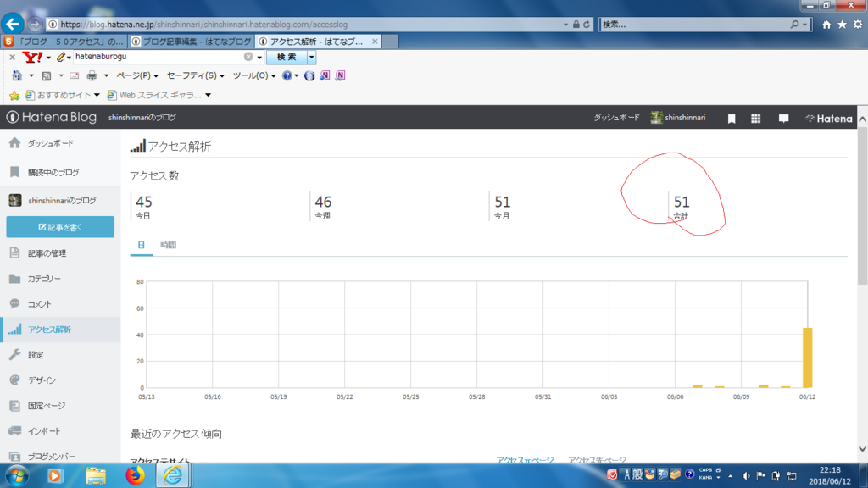
Task: Open File Explorer from the taskbar
Action: coord(96,476)
